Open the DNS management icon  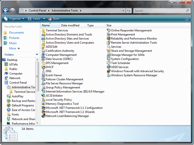click(43, 71)
